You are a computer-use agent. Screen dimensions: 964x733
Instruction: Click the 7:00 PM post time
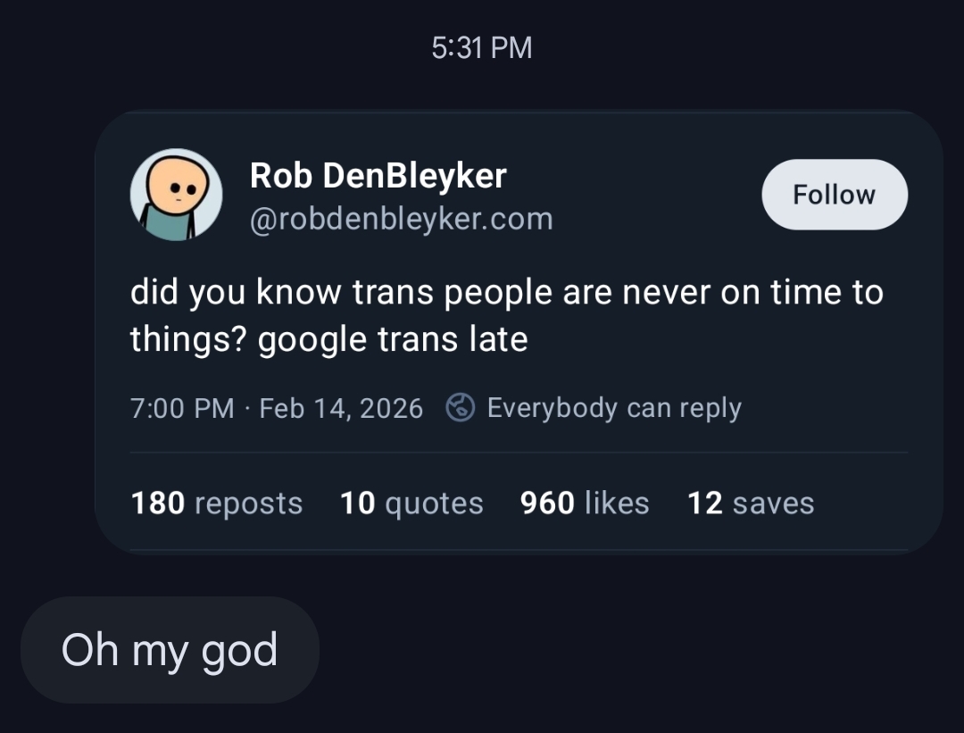(x=182, y=408)
